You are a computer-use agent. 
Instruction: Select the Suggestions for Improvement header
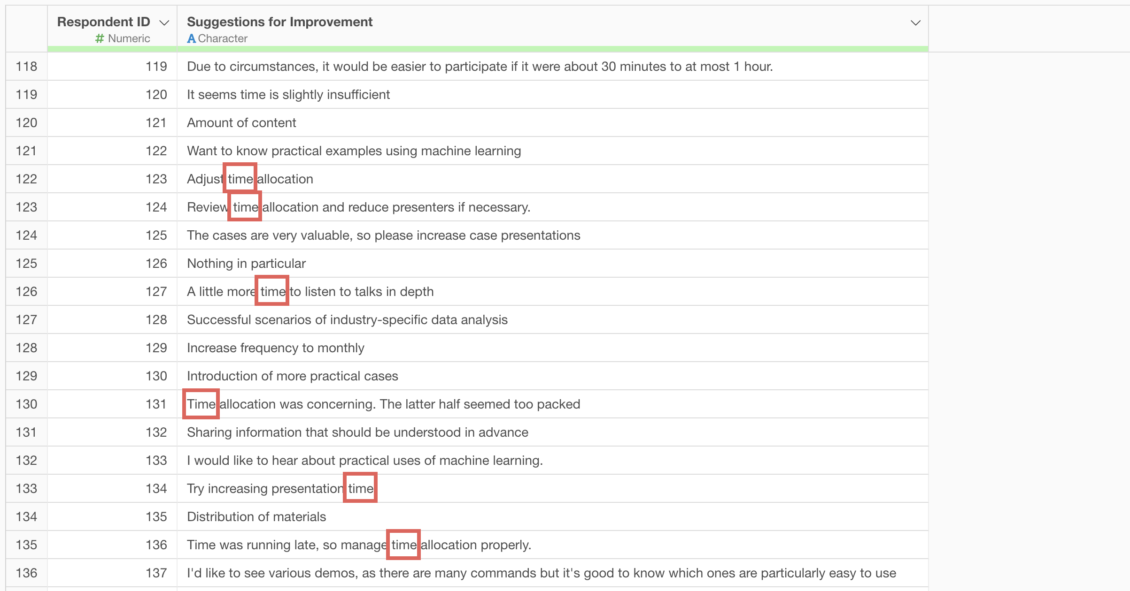[x=553, y=26]
